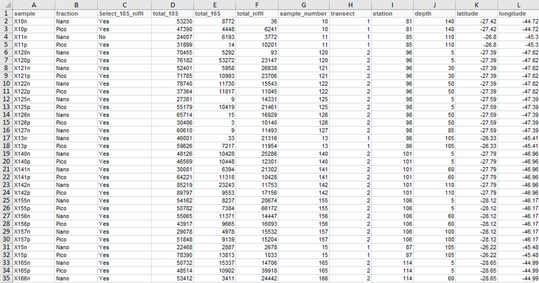Select total_16S value 23243
Viewport: 539px width, 283px height.
tap(214, 184)
